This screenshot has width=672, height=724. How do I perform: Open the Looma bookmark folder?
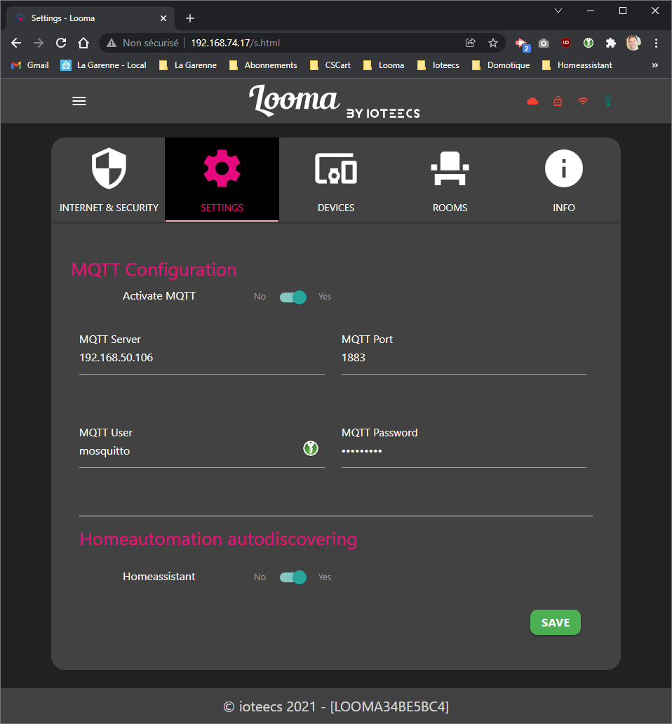[x=384, y=65]
